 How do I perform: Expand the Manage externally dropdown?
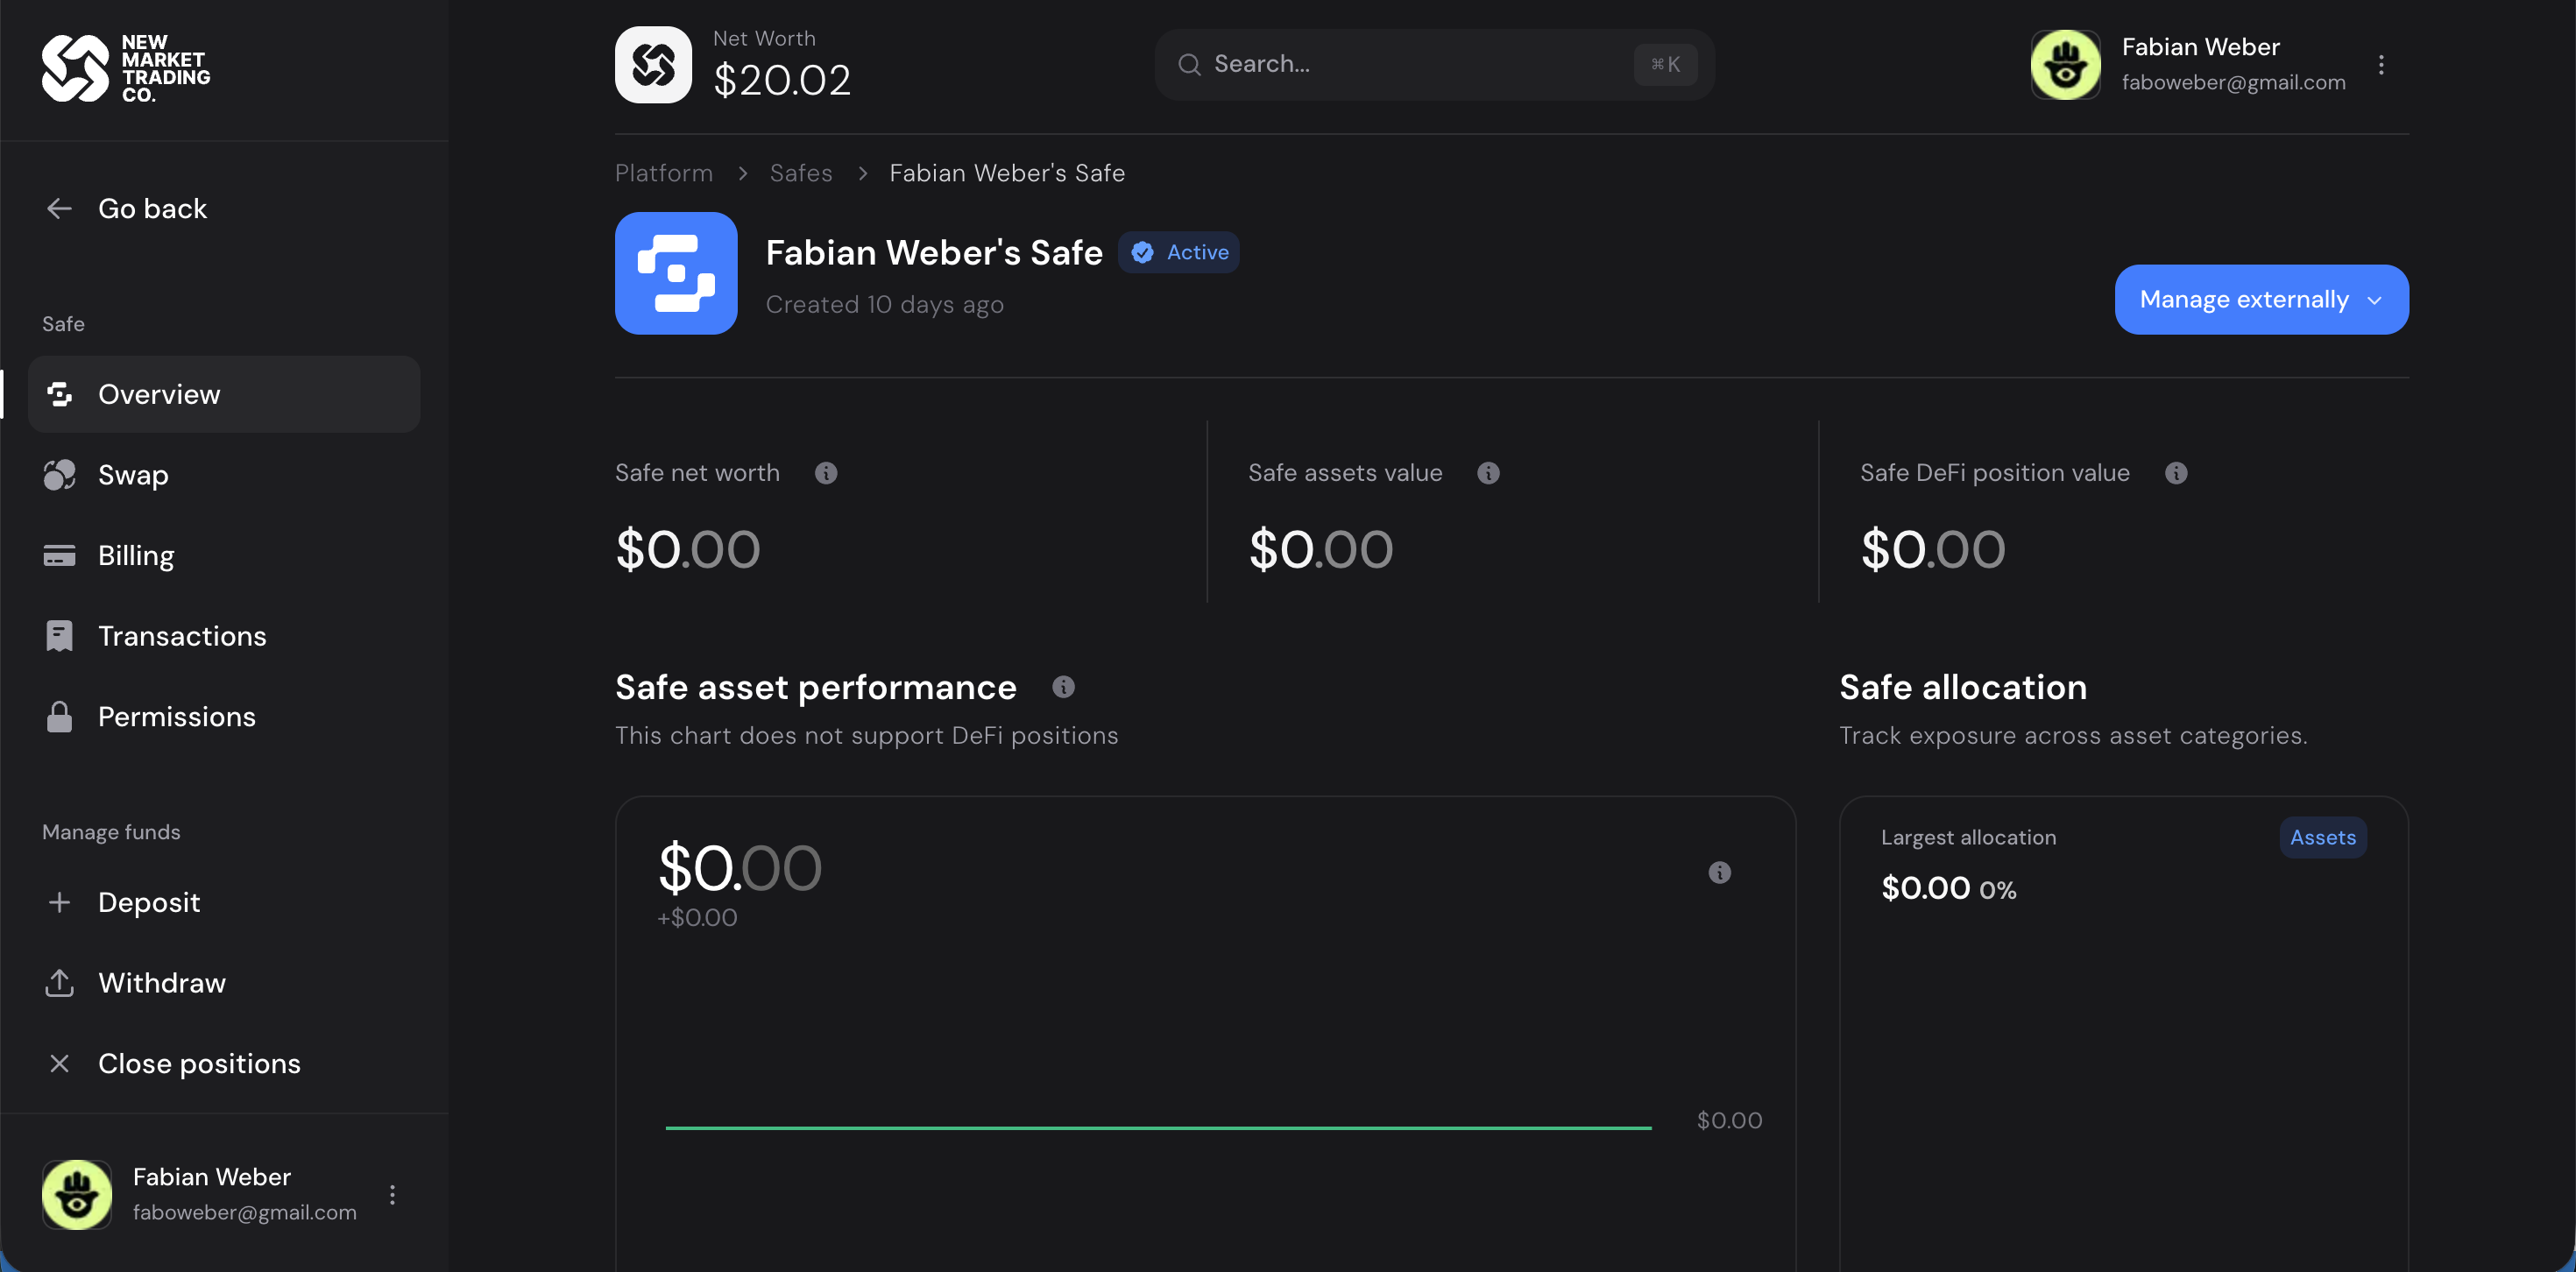[2261, 299]
